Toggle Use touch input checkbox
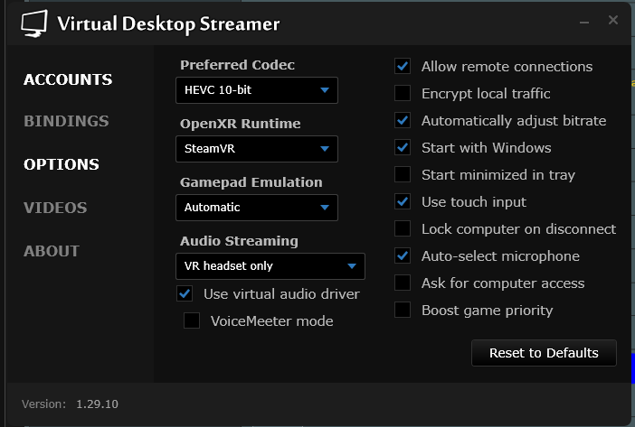 403,201
